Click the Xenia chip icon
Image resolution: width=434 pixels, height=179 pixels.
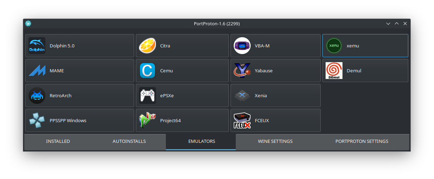click(x=242, y=95)
